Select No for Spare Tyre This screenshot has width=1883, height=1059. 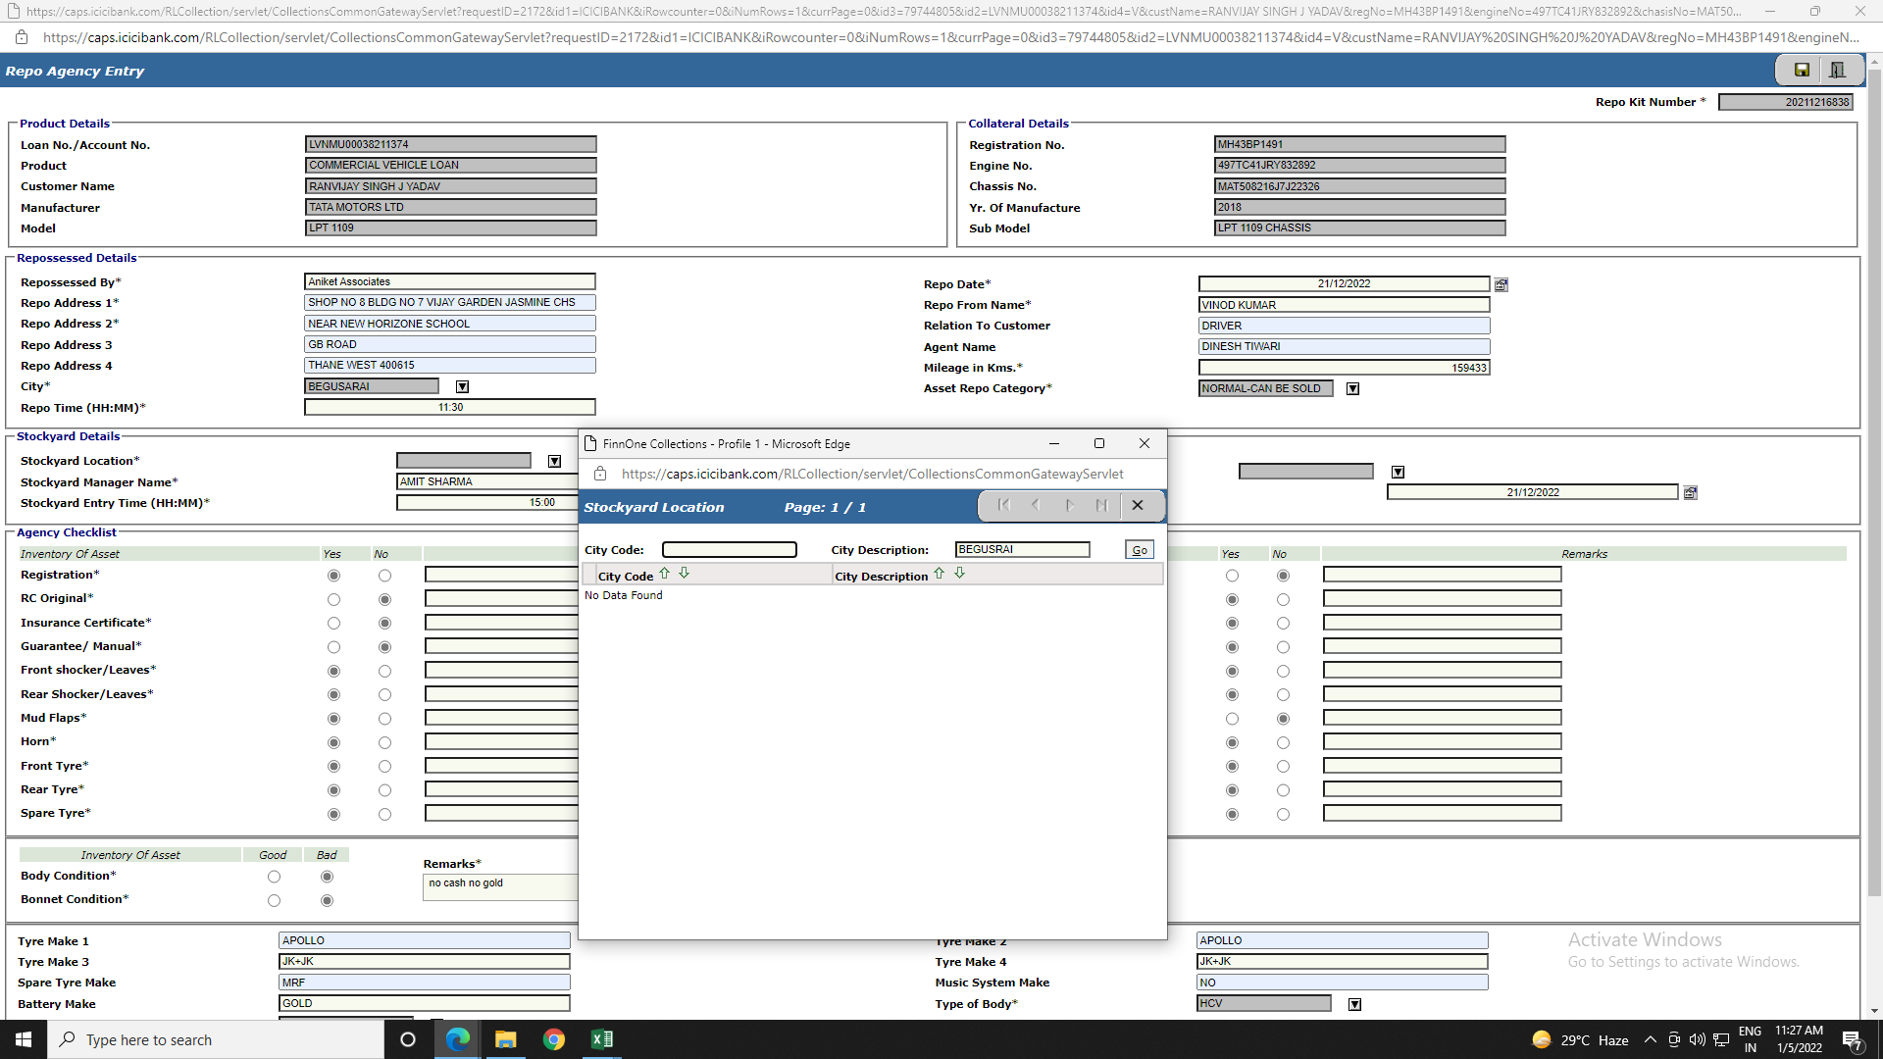(384, 815)
